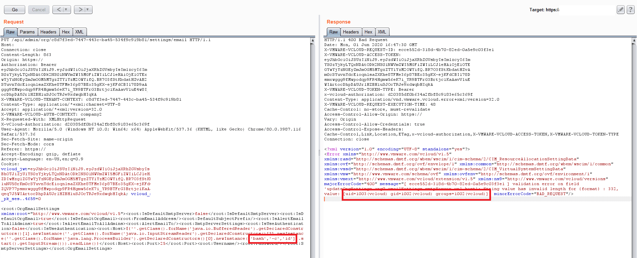Click the pencil icon to edit target
Screen dimensions: 637x258
pyautogui.click(x=621, y=10)
